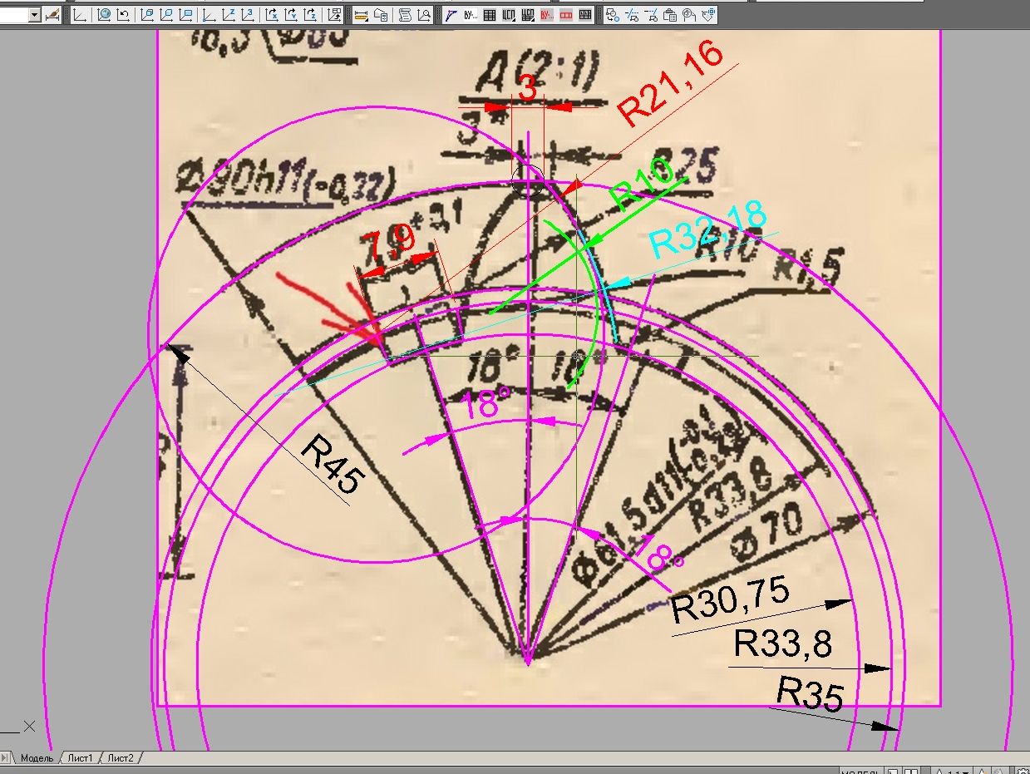Click the Region/Mass Properties icon
Image resolution: width=1030 pixels, height=774 pixels.
(x=381, y=15)
